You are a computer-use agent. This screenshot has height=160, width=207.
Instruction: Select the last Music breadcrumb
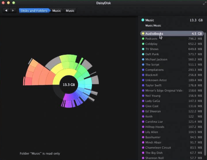point(70,11)
